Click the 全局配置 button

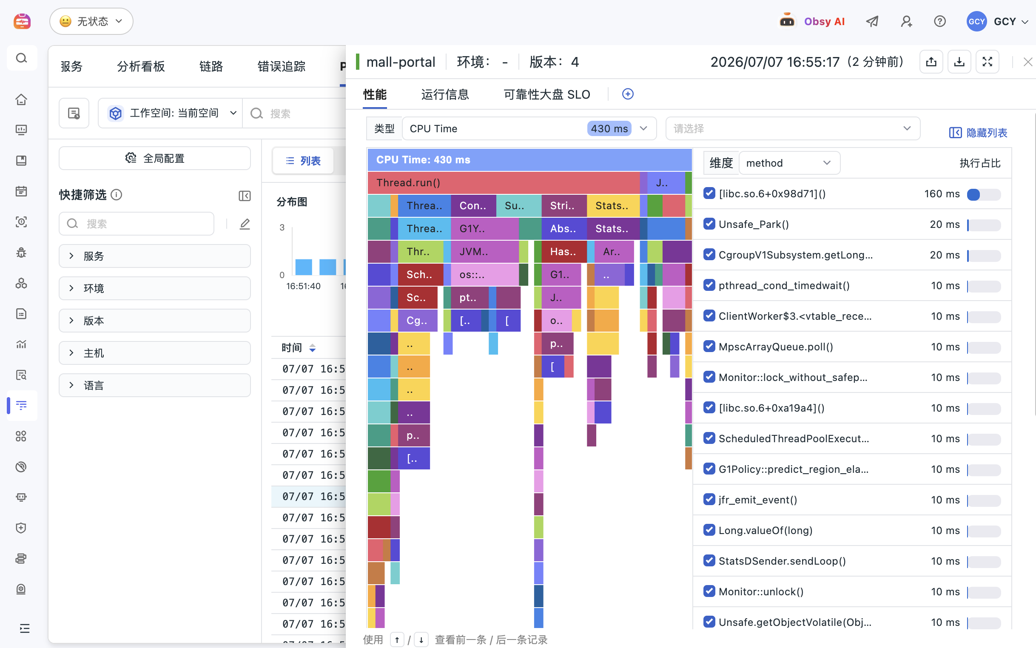pyautogui.click(x=155, y=158)
